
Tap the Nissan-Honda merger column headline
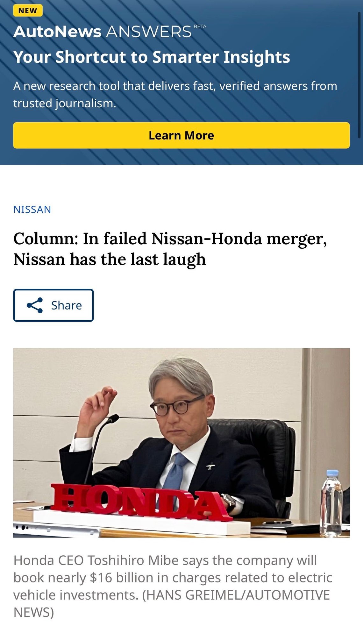click(x=170, y=249)
